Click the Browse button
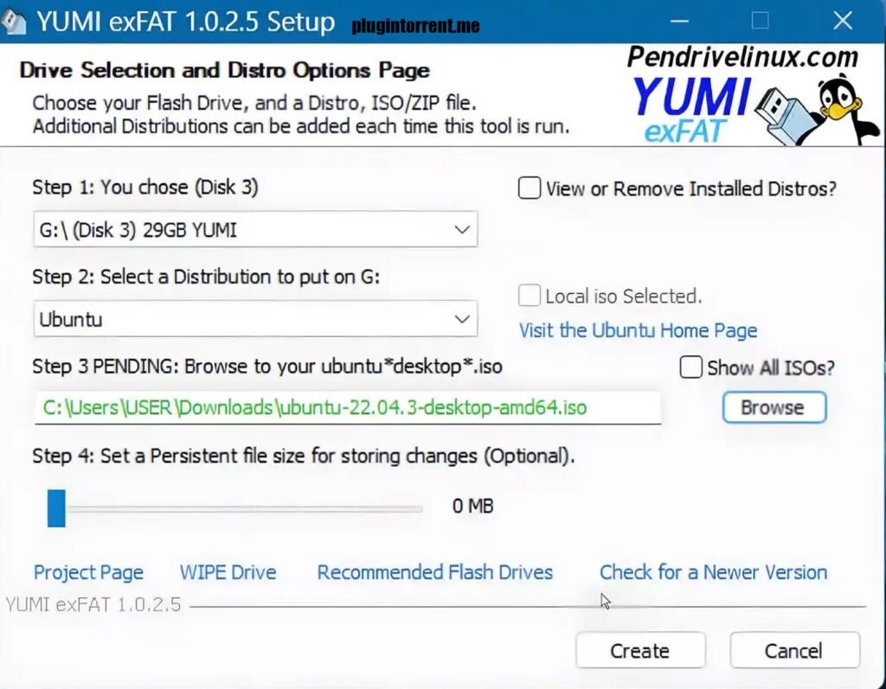This screenshot has height=689, width=886. tap(774, 407)
